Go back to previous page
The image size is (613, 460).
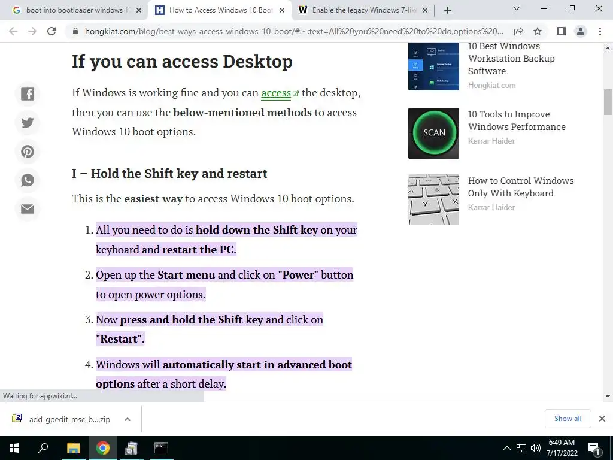13,31
